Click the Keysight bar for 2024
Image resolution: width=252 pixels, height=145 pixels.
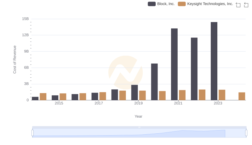(x=242, y=96)
